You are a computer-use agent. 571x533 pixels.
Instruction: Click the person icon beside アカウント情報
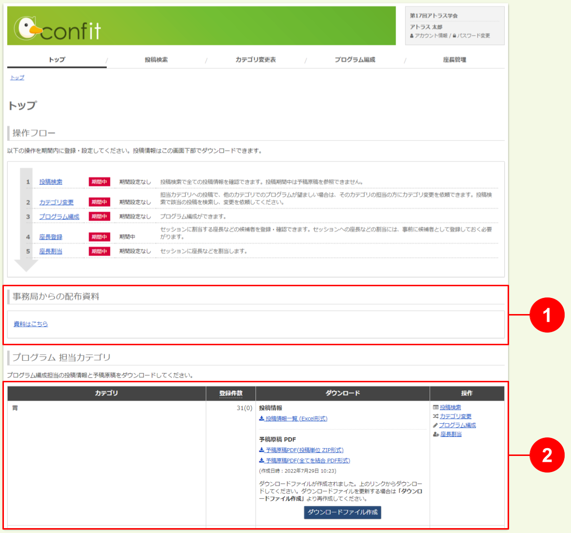(x=412, y=36)
